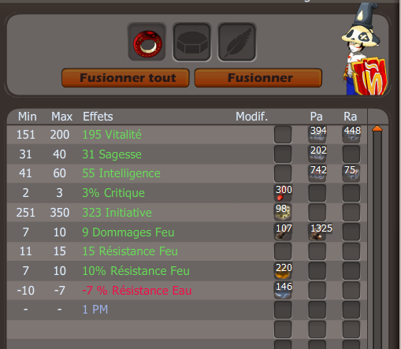Click the empty rune slot with hexagon
401x349 pixels.
192,43
